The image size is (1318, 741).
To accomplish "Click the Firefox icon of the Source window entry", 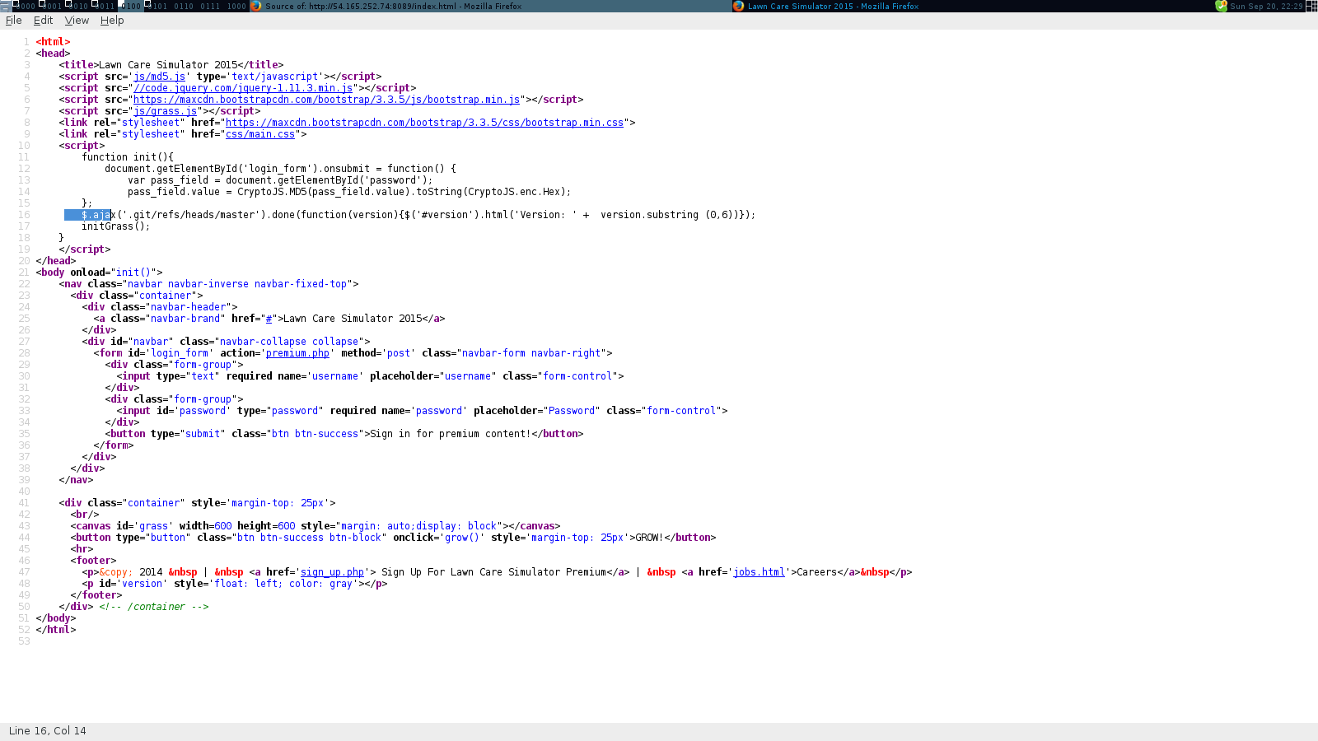I will tap(255, 6).
